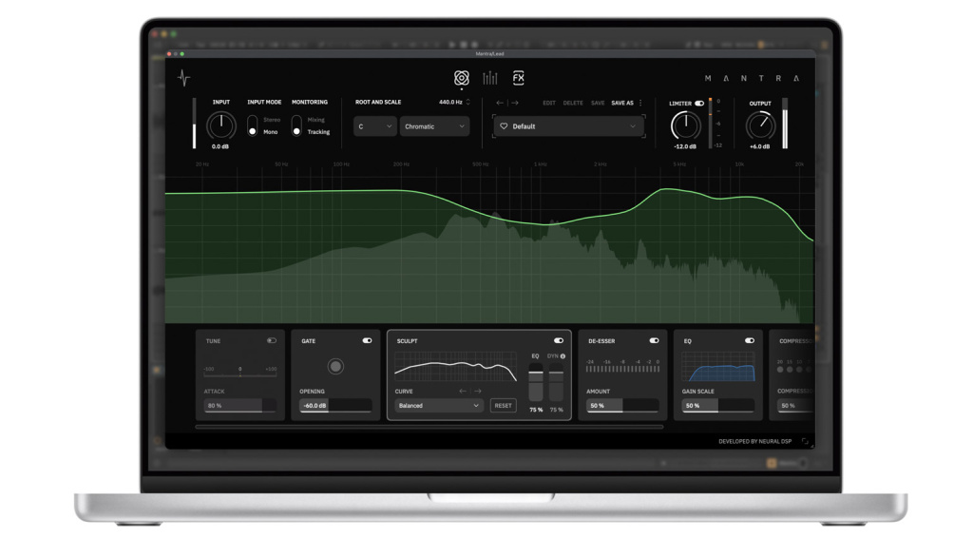973x537 pixels.
Task: Click the 440.0 Hz tuning stepper arrows
Action: pyautogui.click(x=467, y=102)
